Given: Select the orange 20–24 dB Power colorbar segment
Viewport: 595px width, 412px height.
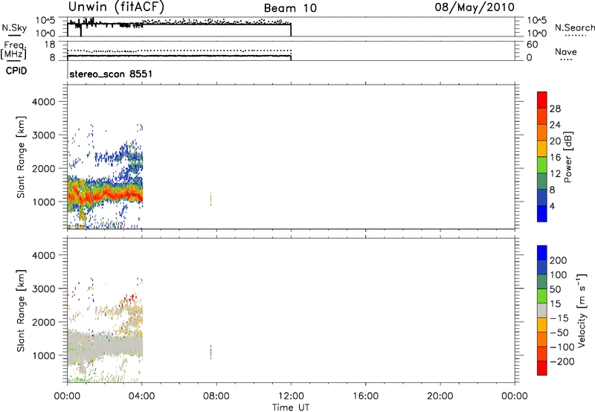Looking at the screenshot, I should [x=542, y=132].
